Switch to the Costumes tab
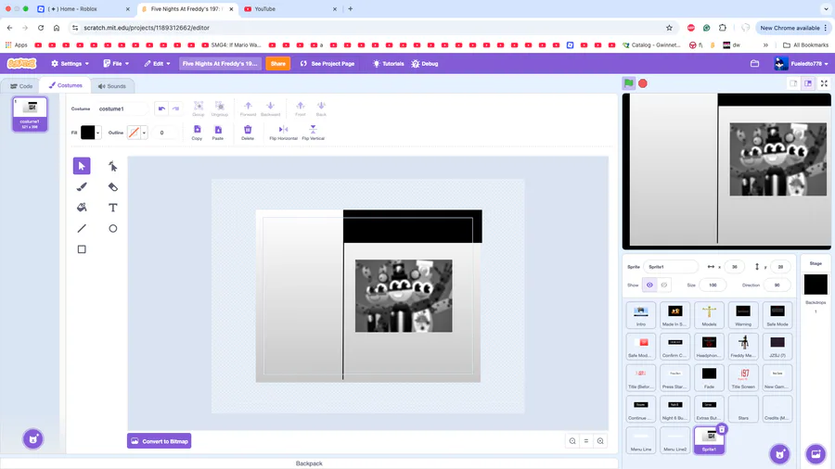This screenshot has height=469, width=835. point(66,85)
